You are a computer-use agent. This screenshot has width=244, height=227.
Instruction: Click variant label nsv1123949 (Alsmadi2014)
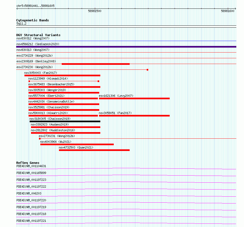coord(48,78)
